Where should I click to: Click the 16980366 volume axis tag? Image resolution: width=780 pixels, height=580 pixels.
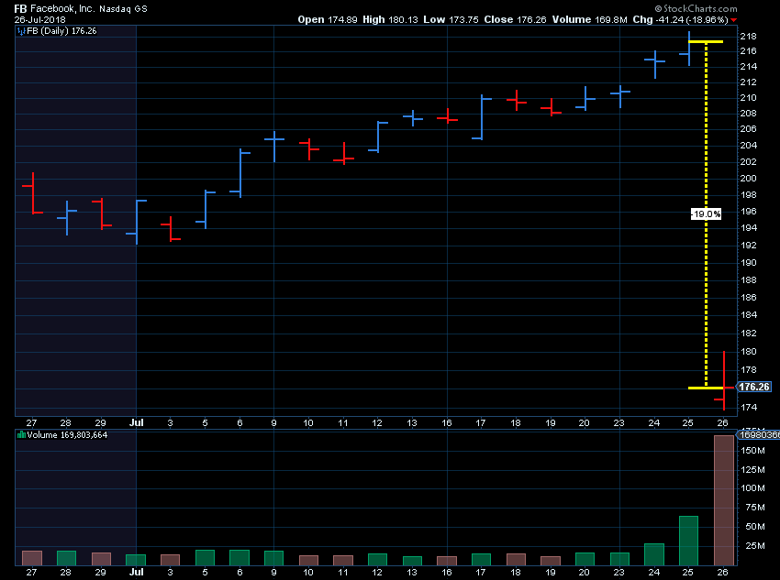[x=758, y=435]
